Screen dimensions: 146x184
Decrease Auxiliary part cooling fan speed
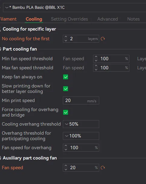(x=66, y=169)
